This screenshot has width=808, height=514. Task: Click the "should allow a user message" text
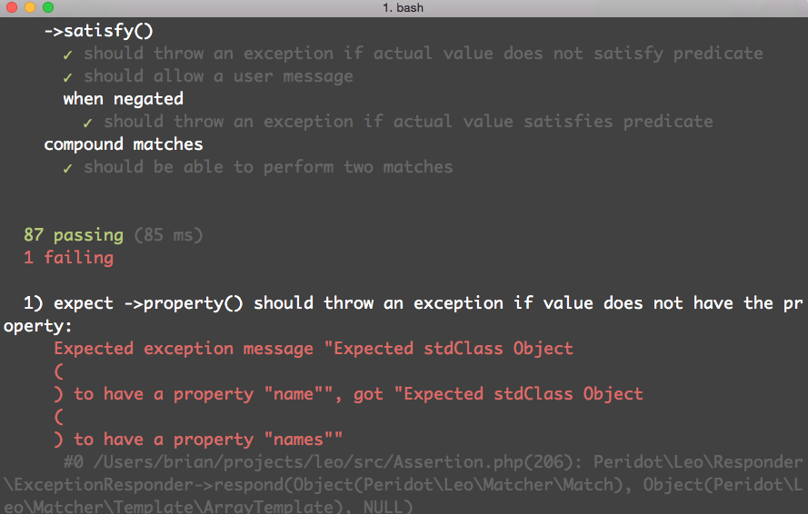(218, 76)
